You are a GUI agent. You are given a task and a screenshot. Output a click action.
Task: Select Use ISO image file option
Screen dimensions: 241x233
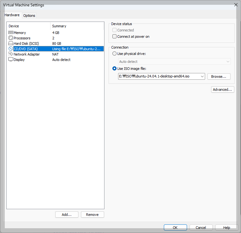[x=114, y=68]
